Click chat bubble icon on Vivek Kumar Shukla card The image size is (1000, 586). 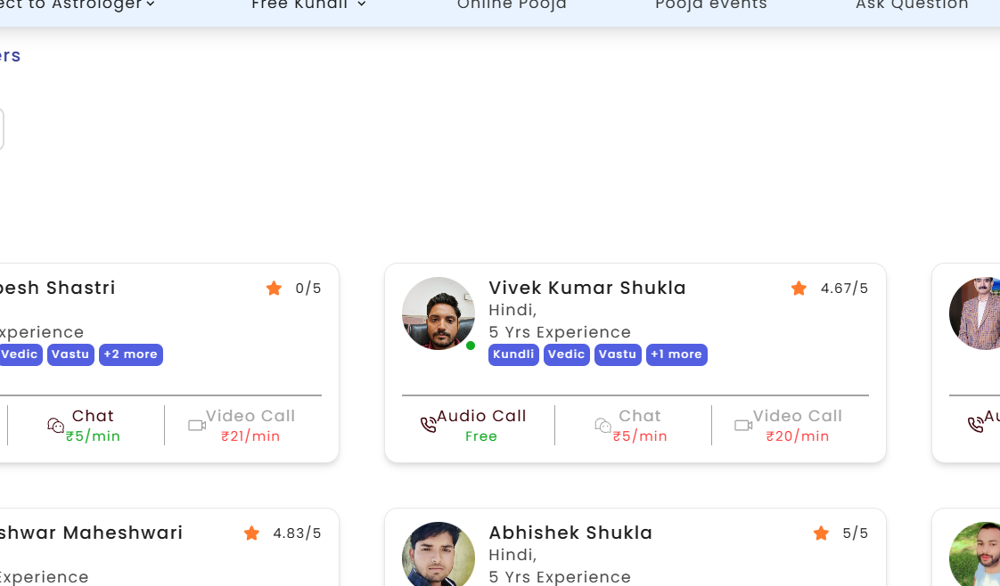603,426
